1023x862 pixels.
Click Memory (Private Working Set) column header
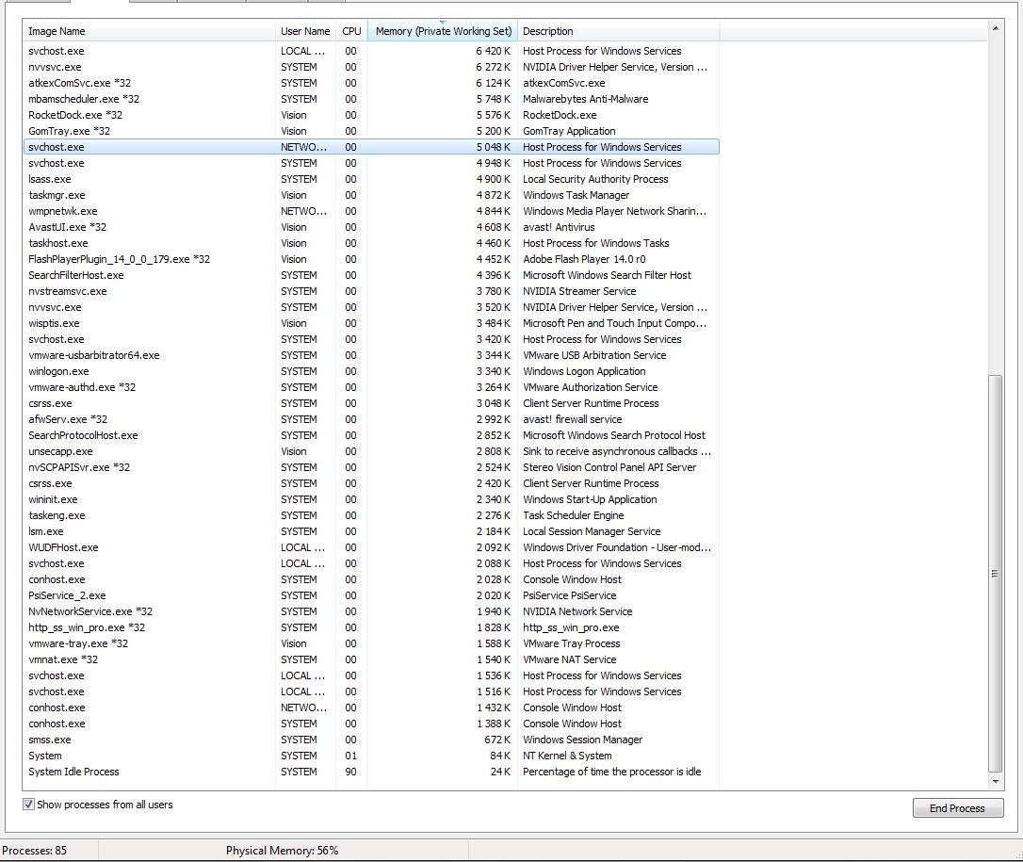tap(443, 31)
